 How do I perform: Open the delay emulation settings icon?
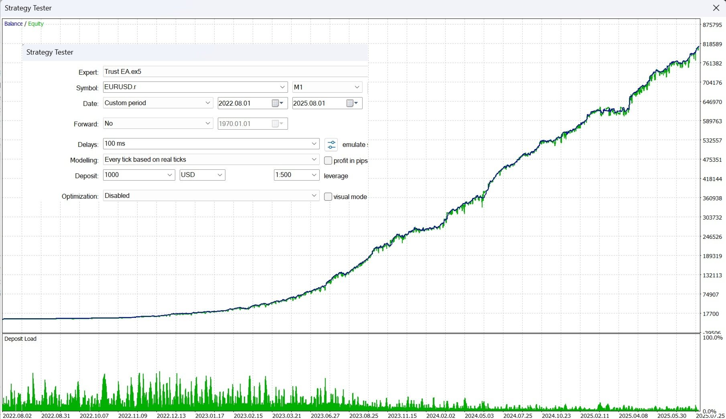coord(331,144)
